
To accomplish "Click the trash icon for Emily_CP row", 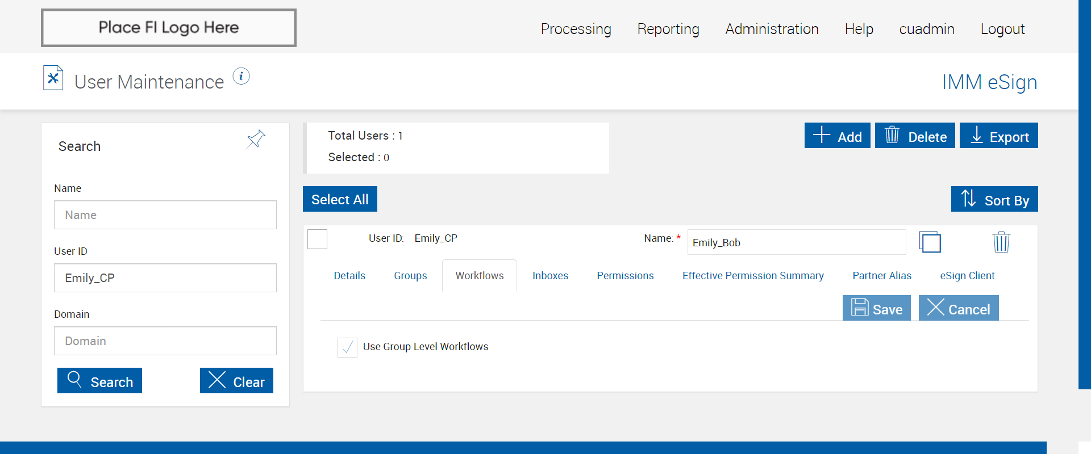I will click(x=1001, y=242).
